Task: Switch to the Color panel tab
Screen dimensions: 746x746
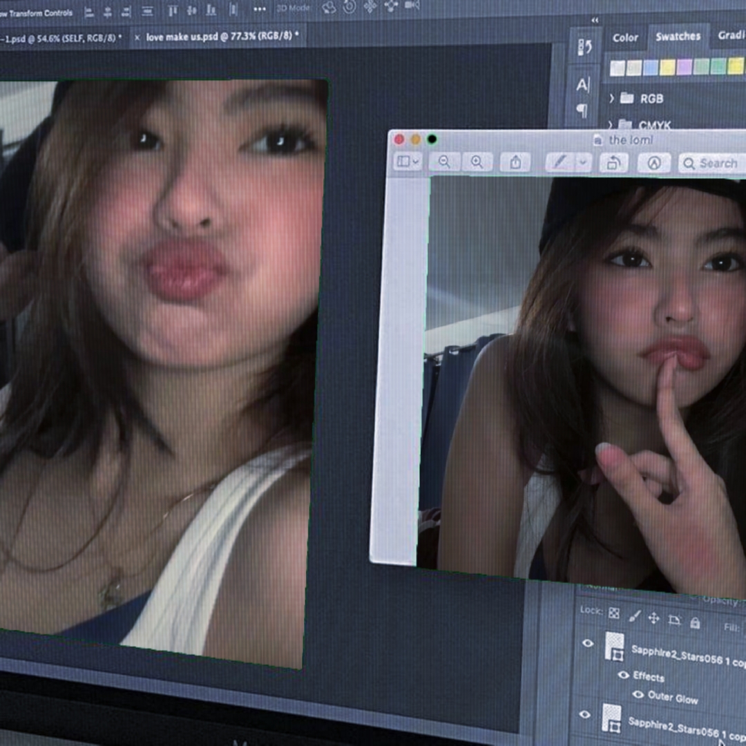Action: pyautogui.click(x=625, y=38)
